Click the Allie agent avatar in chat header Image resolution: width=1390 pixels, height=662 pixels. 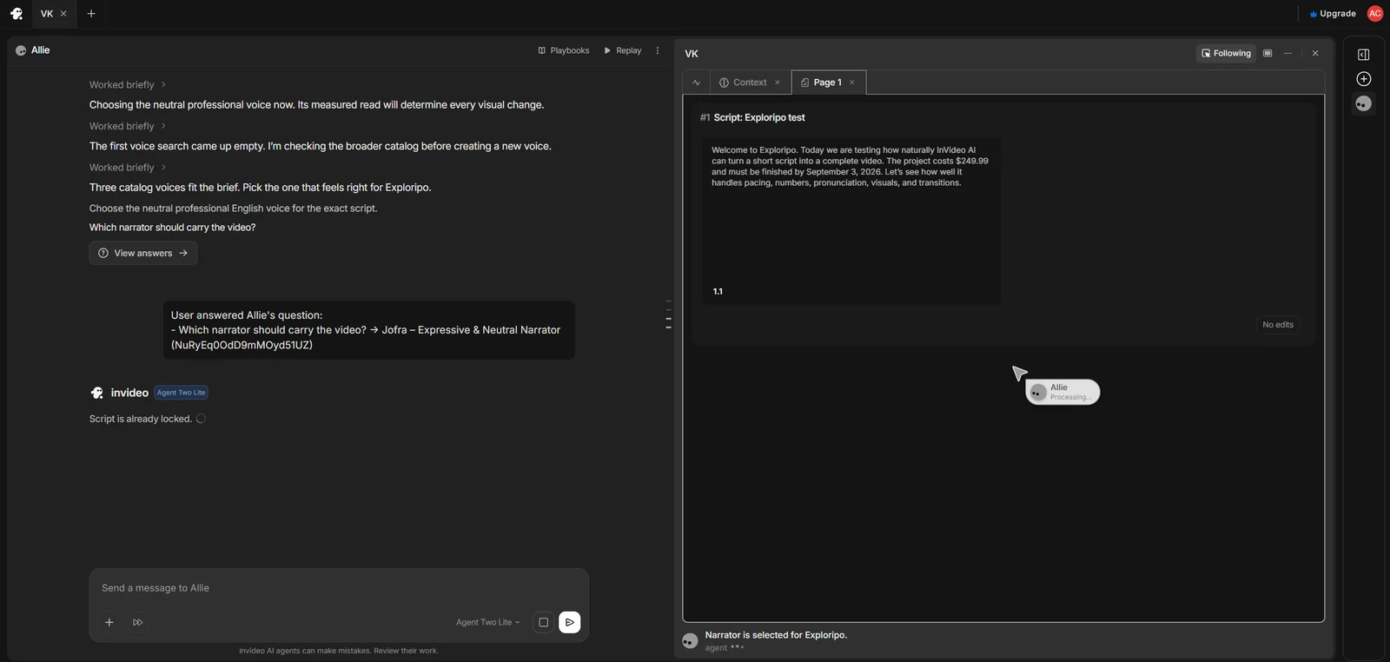pos(21,50)
